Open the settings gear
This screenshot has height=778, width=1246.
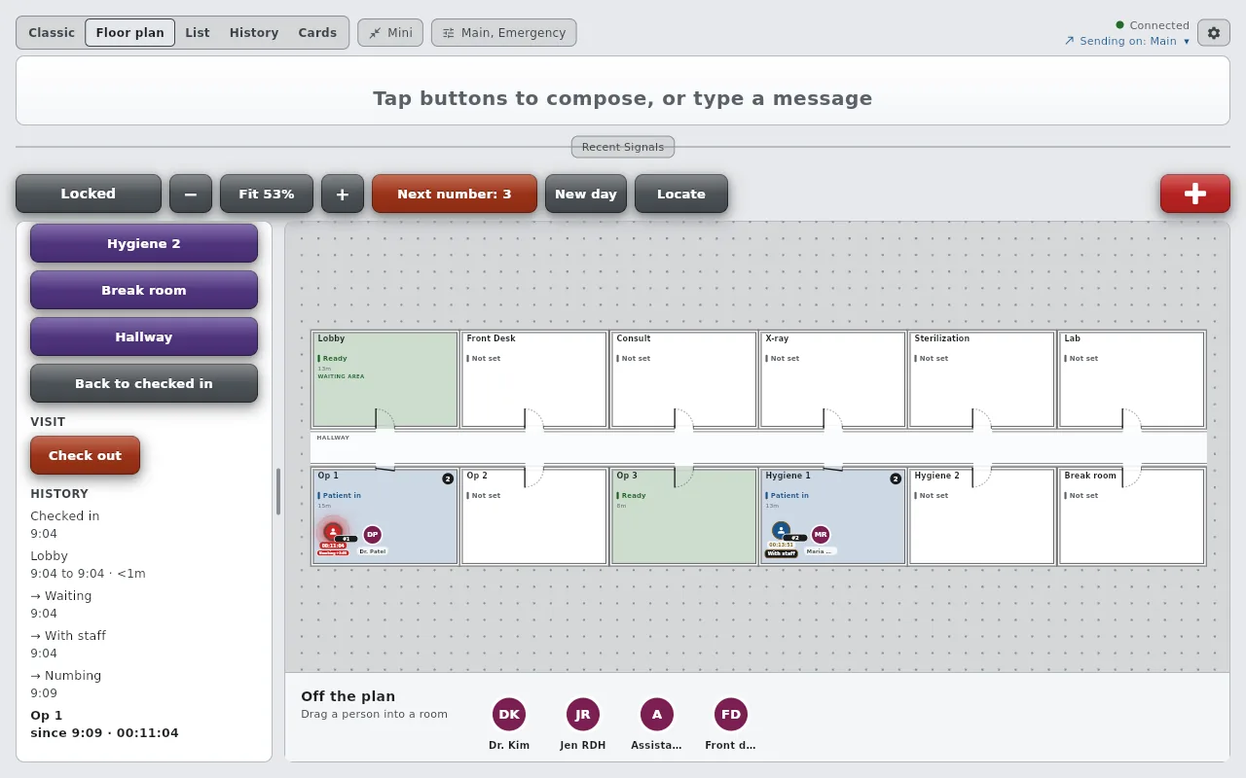[x=1213, y=32]
